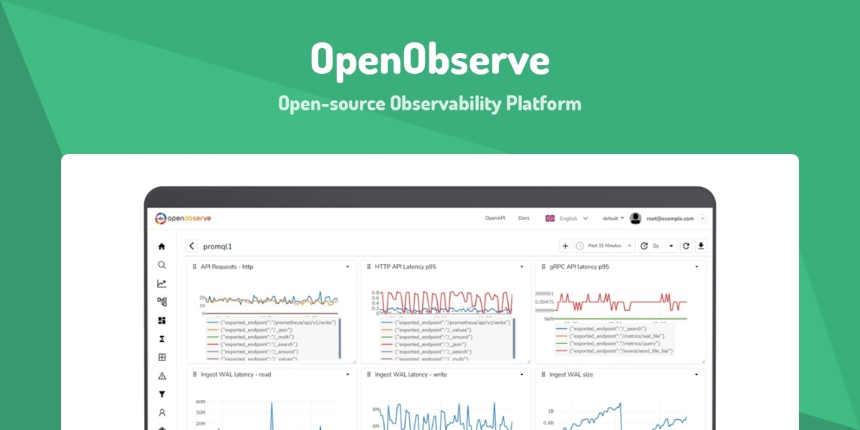The height and width of the screenshot is (430, 860).
Task: Open Ingestion via funnel sidebar icon
Action: [x=162, y=394]
